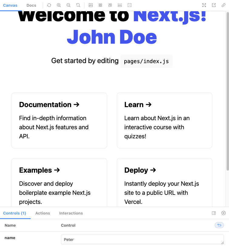Screen dimensions: 229x247
Task: Click the remount component icon
Action: [49, 5]
